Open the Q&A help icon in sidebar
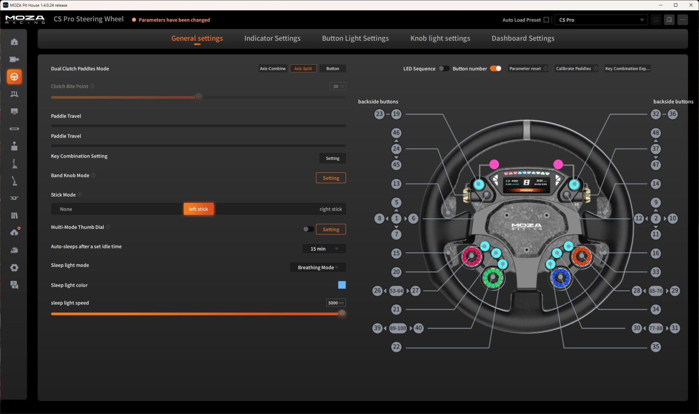The height and width of the screenshot is (414, 699). click(14, 285)
